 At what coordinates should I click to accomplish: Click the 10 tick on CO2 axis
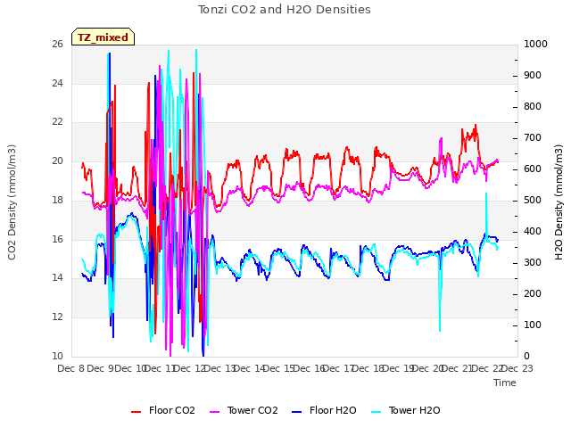57,356
